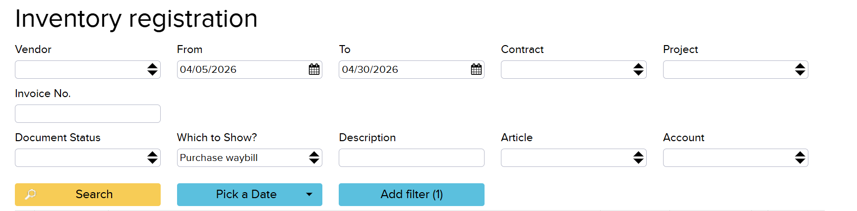The width and height of the screenshot is (857, 211).
Task: Click the magnifier icon on Search button
Action: [31, 194]
